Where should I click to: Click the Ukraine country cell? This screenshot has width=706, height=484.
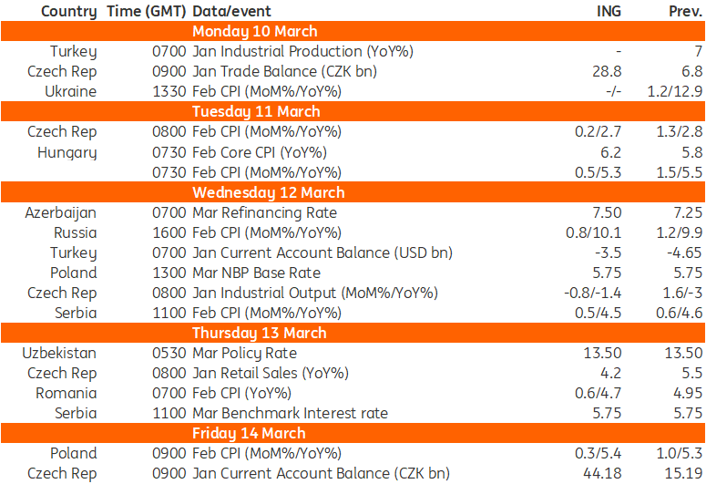coord(70,91)
